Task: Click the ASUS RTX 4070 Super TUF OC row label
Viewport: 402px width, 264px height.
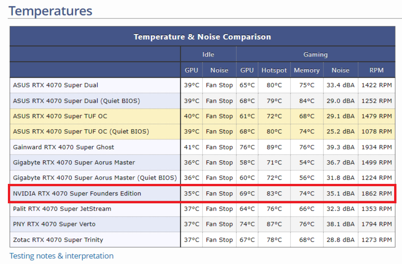Action: [x=60, y=116]
